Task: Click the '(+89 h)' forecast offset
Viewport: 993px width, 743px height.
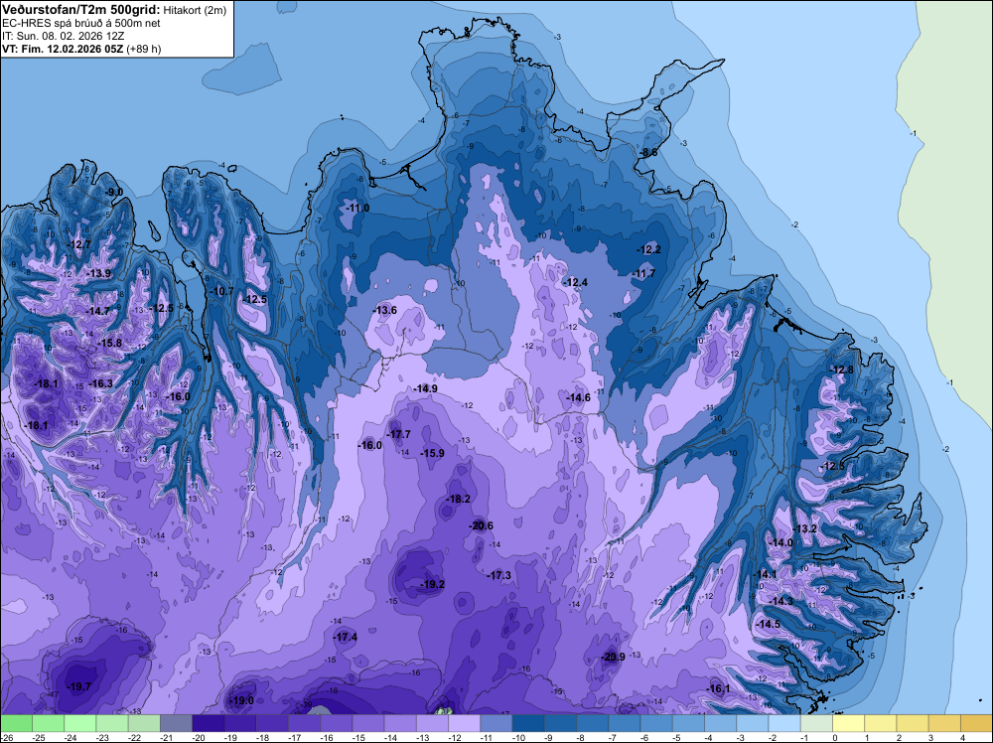Action: coord(144,49)
